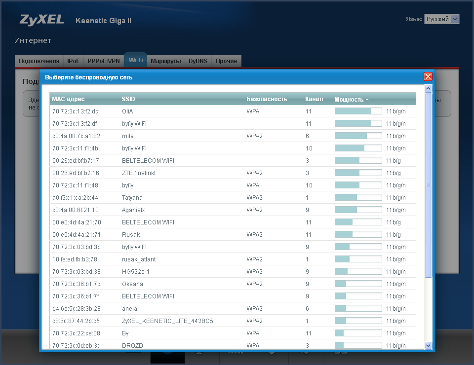Viewport: 474px width, 365px height.
Task: Click the Keenetic Giga II title
Action: click(x=103, y=21)
